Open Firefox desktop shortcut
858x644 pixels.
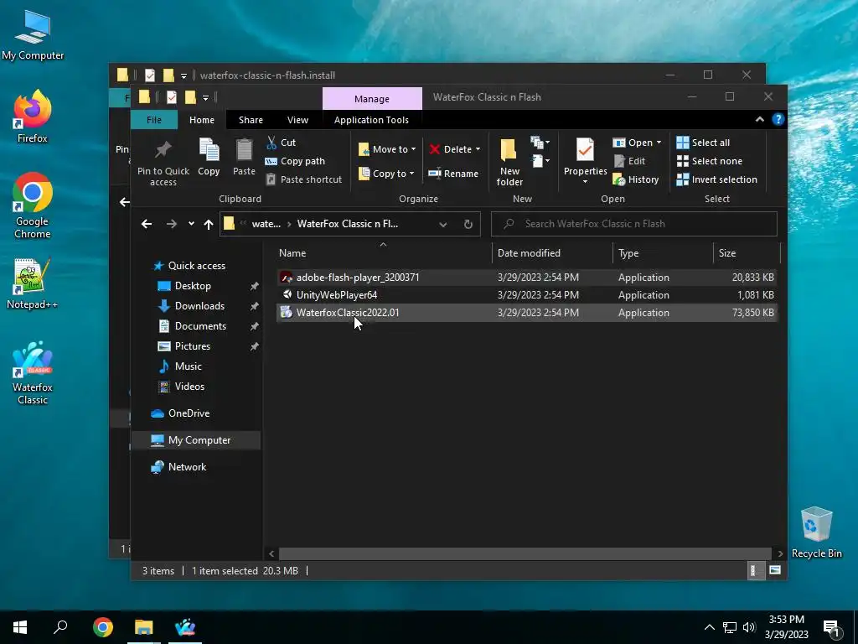click(33, 116)
